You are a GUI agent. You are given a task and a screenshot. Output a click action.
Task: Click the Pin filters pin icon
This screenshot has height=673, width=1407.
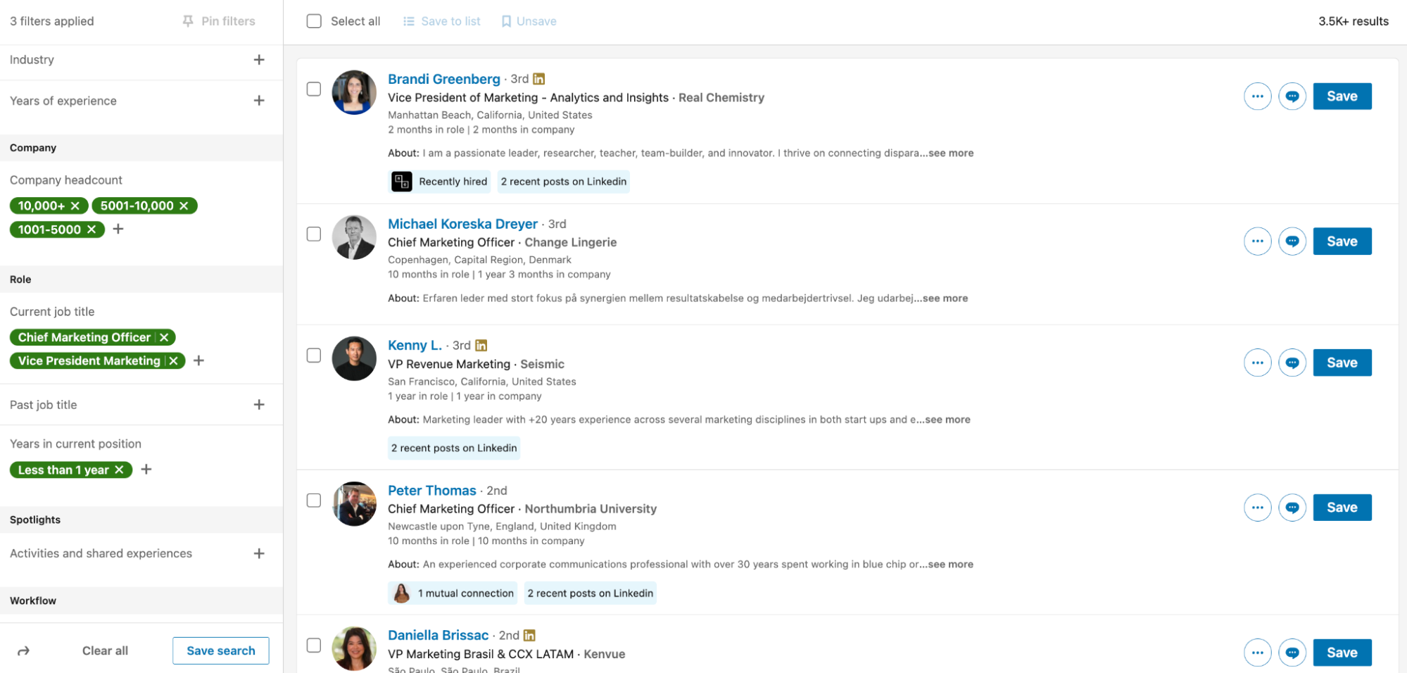(188, 21)
